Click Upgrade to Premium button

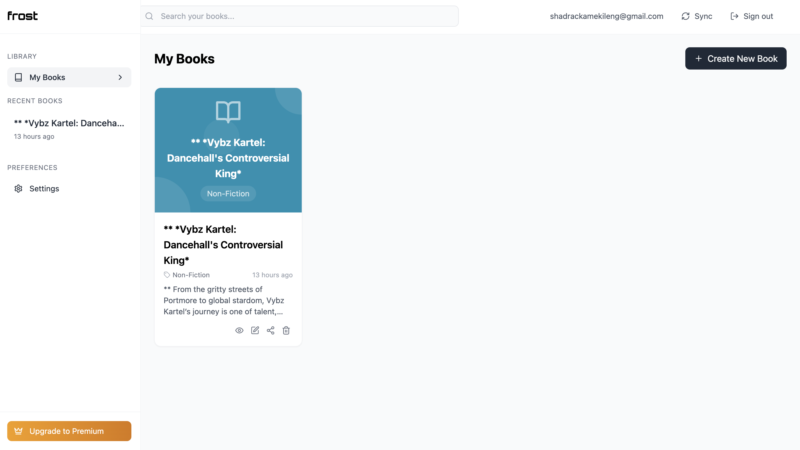coord(69,431)
